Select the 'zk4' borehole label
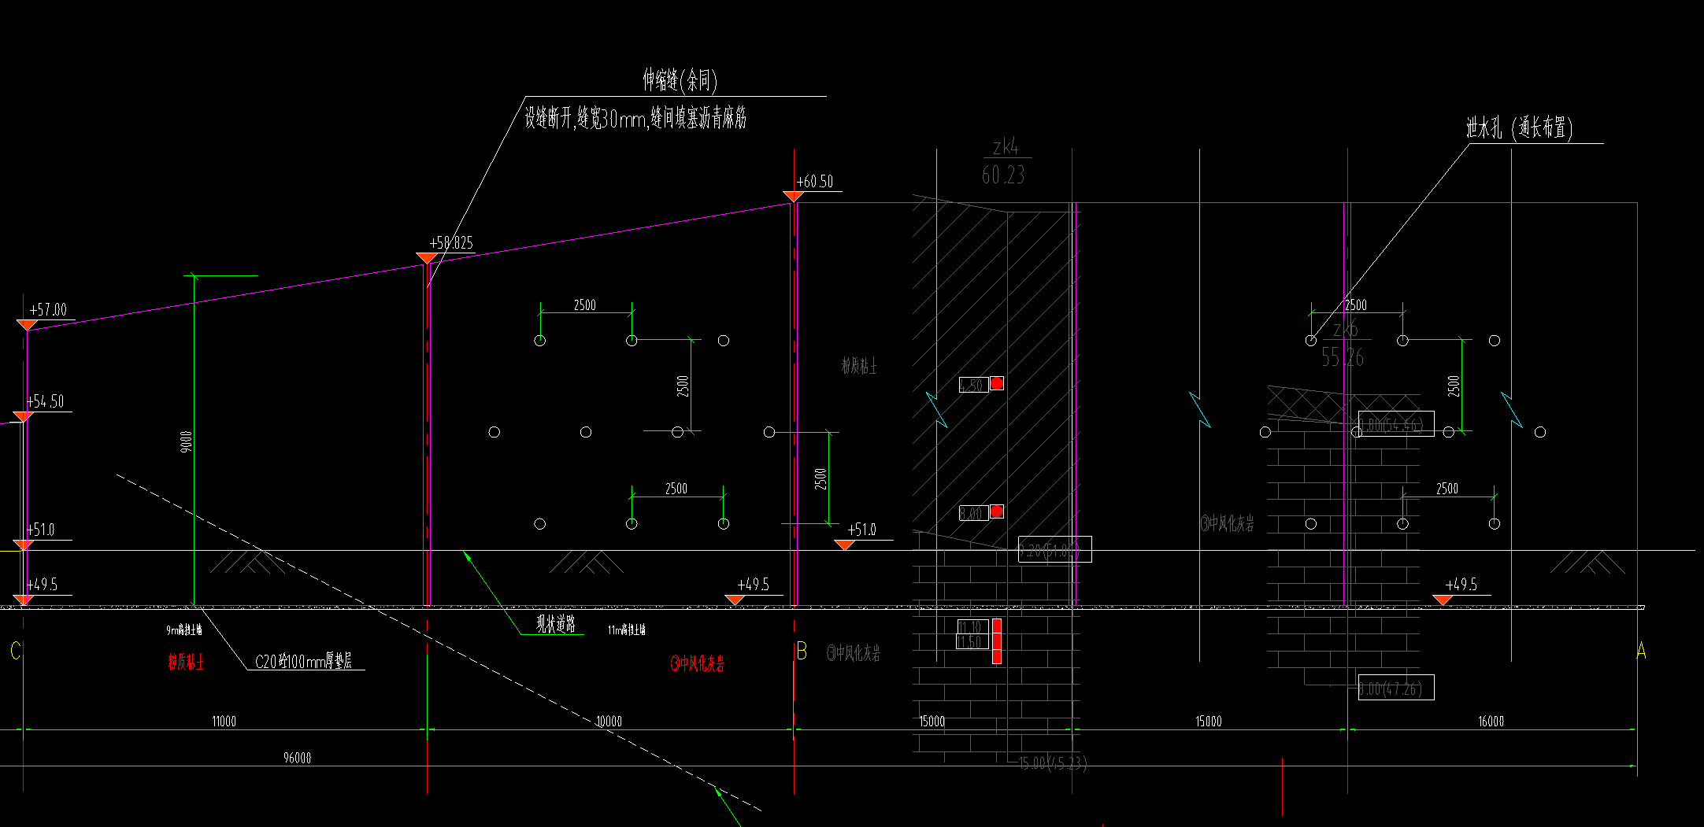Image resolution: width=1704 pixels, height=827 pixels. click(1006, 147)
